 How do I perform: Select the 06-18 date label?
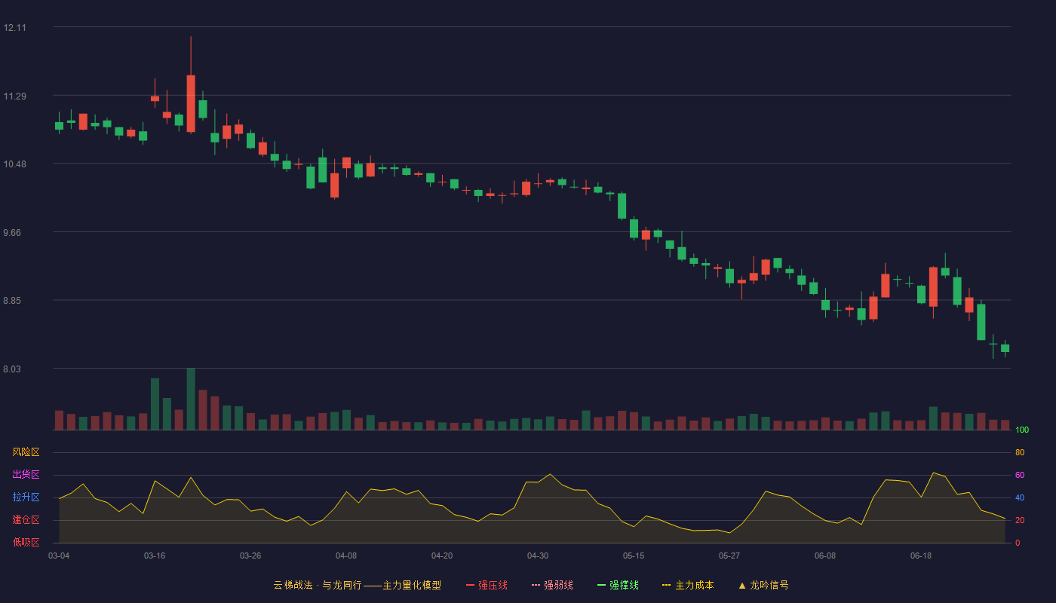921,556
